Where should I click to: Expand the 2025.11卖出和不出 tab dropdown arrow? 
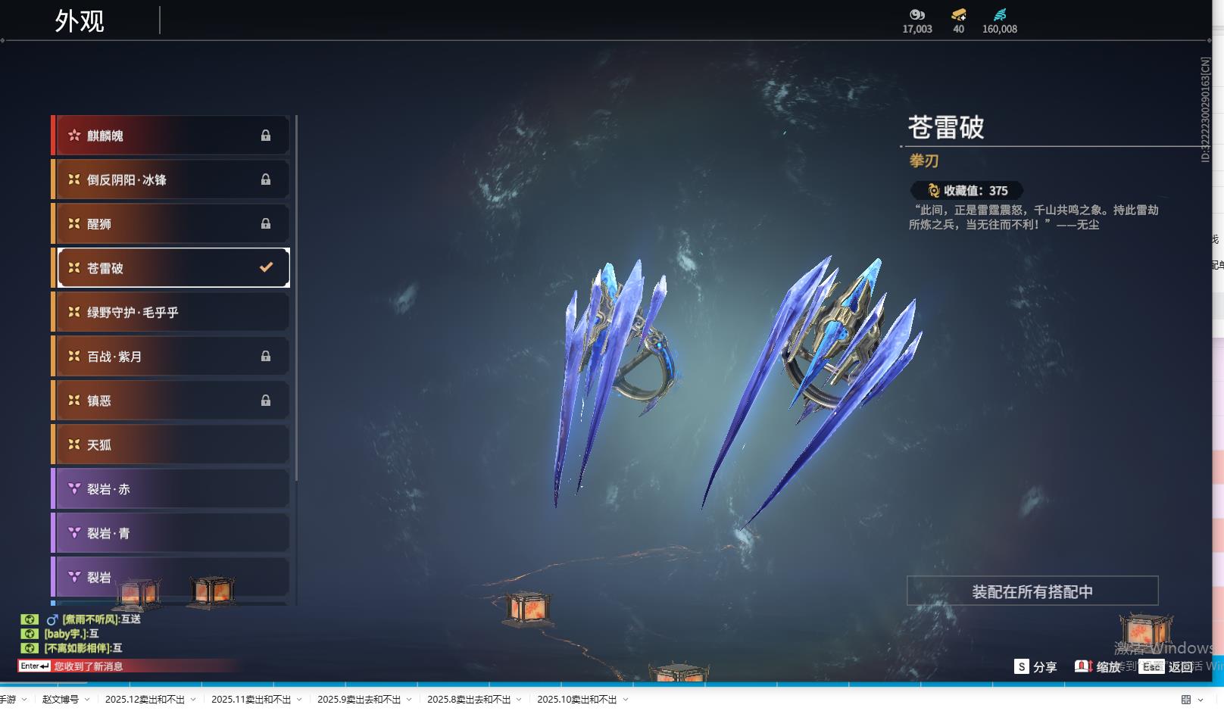click(299, 700)
